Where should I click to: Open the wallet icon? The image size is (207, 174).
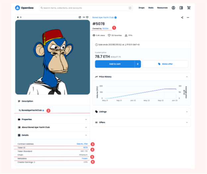click(181, 8)
